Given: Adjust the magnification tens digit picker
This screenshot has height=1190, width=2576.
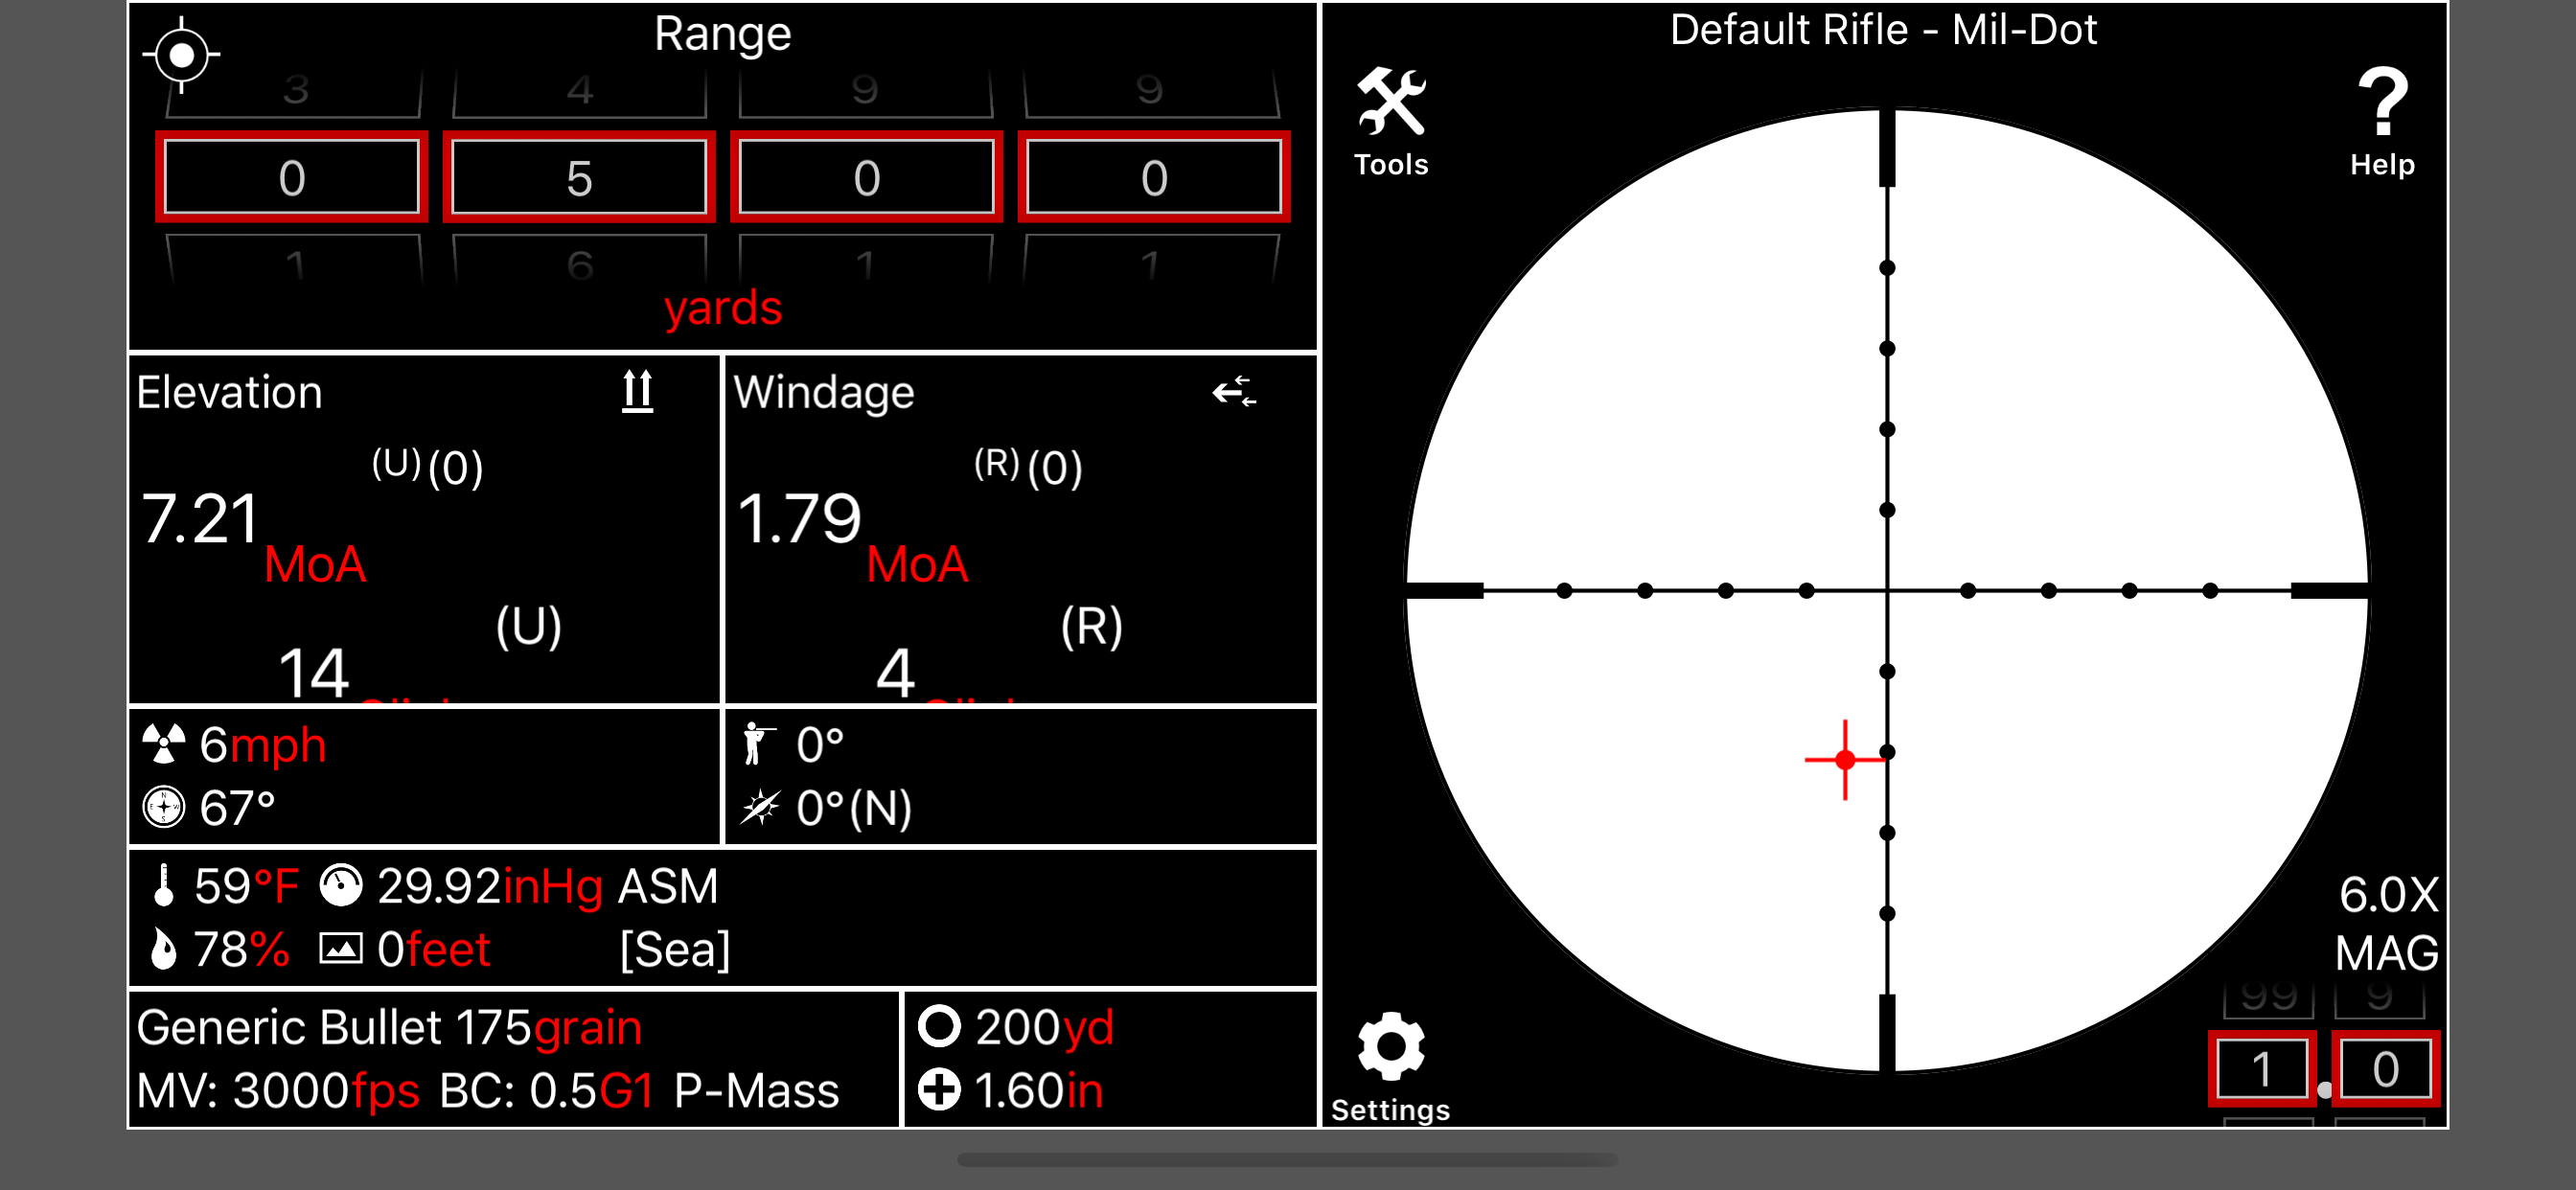Looking at the screenshot, I should [x=2264, y=1068].
